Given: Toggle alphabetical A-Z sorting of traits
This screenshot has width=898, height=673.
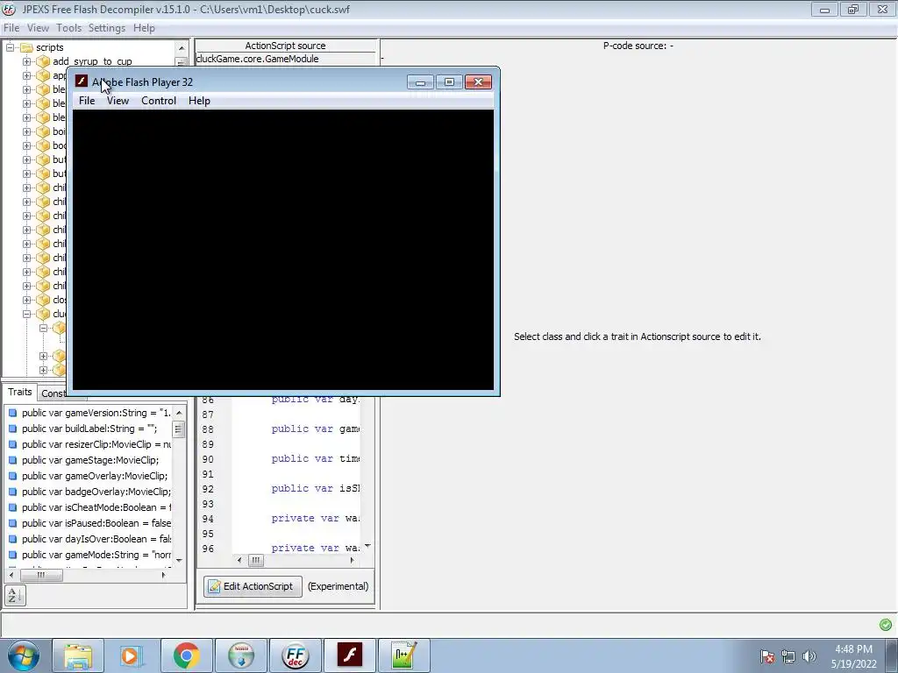Looking at the screenshot, I should pyautogui.click(x=16, y=595).
